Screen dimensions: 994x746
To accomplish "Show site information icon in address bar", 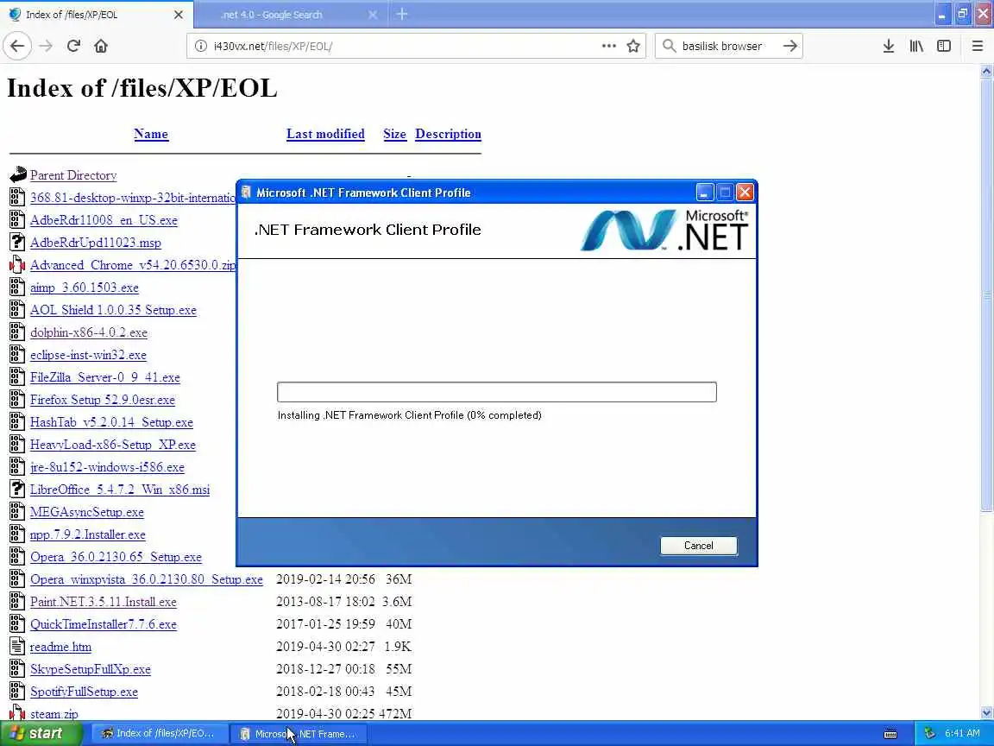I will coord(200,46).
